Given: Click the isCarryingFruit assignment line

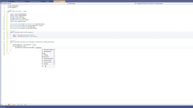Looking at the screenshot, I should coord(24,45).
